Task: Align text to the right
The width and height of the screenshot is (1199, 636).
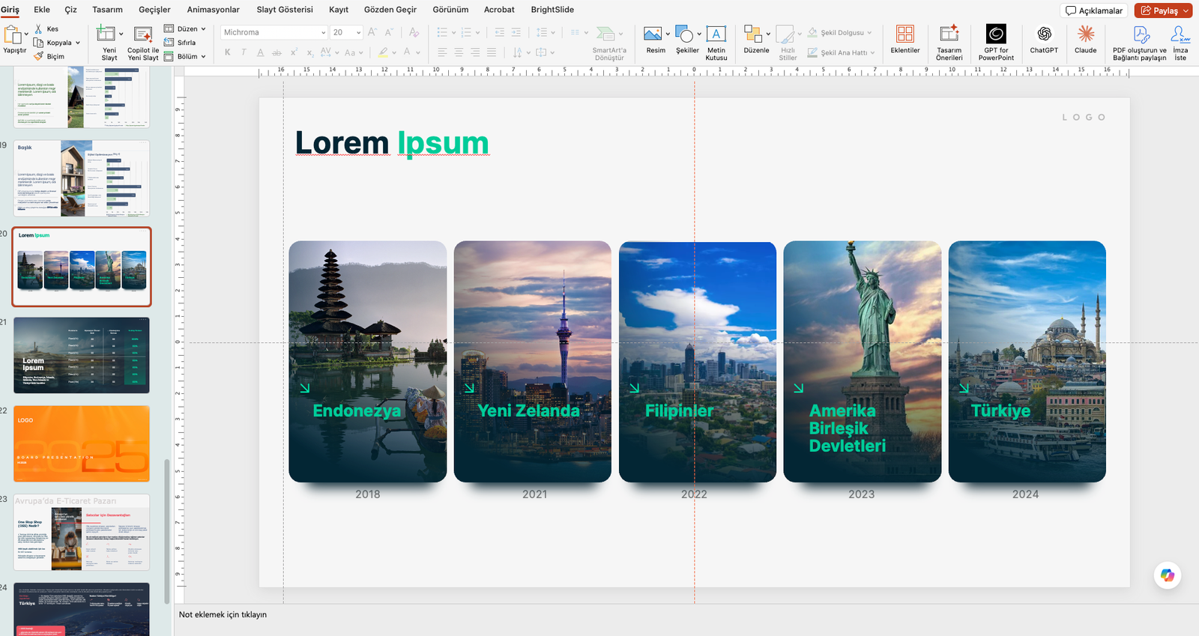Action: [475, 52]
